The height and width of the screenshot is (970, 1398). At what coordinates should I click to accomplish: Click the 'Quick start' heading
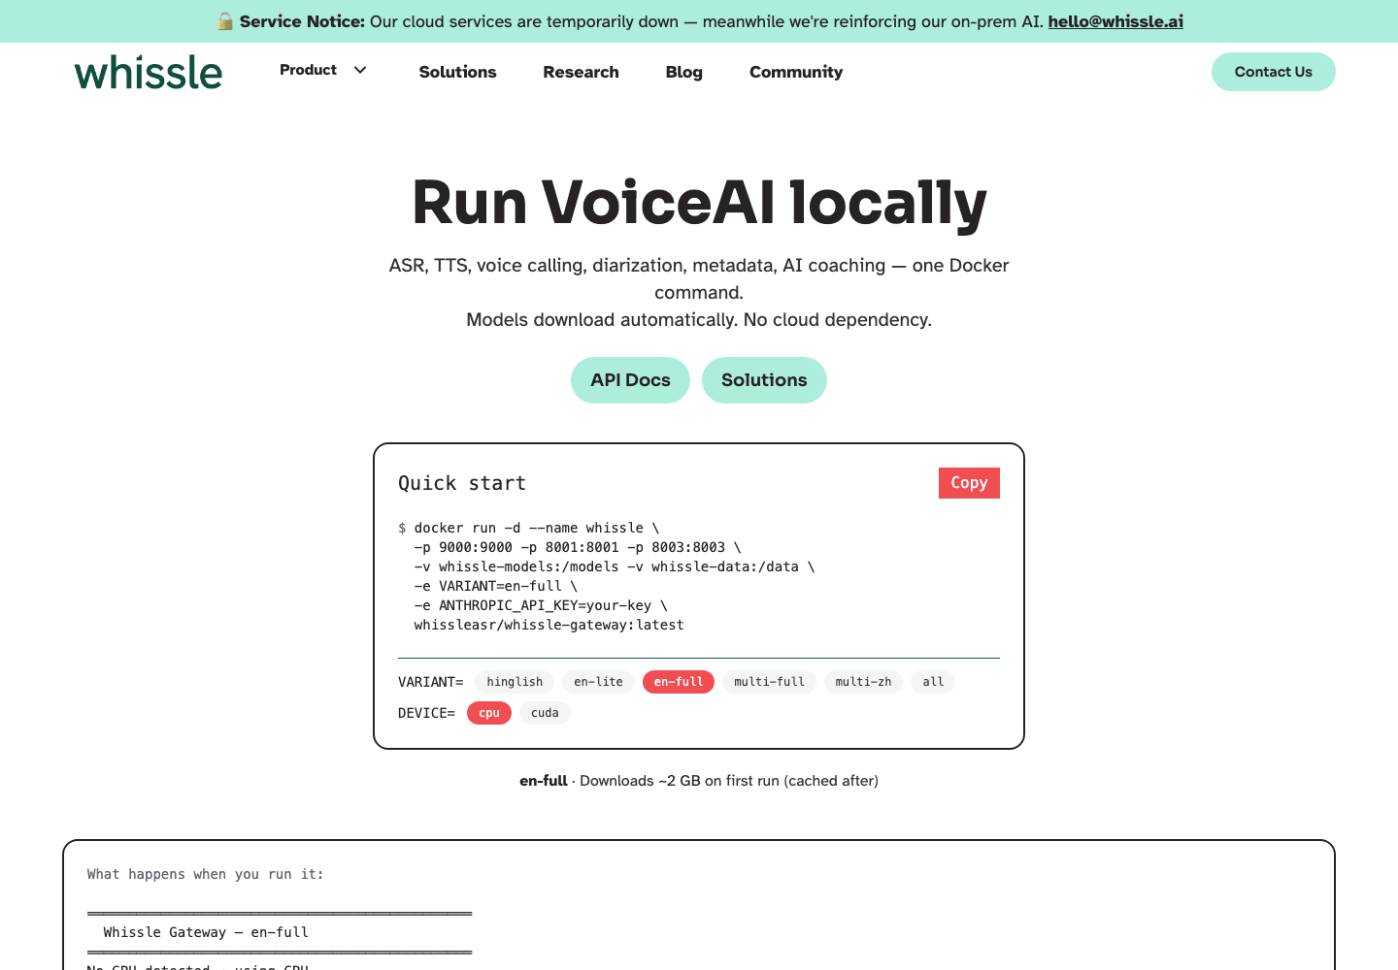tap(462, 483)
